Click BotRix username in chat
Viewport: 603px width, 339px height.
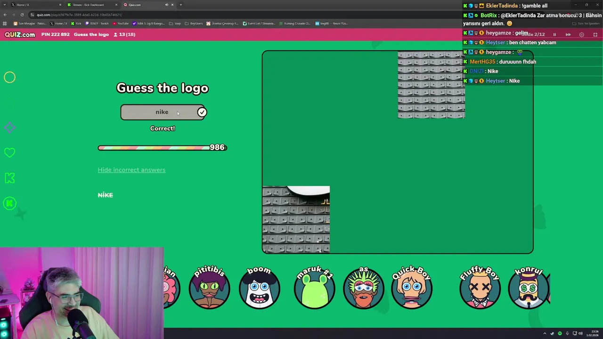coord(489,16)
